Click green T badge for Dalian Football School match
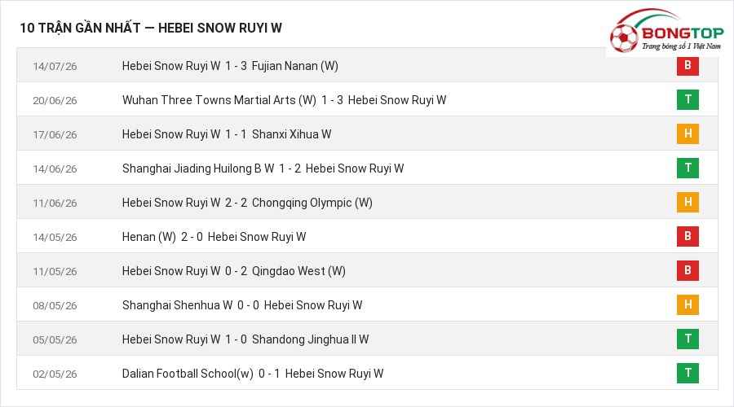The image size is (734, 407). click(688, 373)
